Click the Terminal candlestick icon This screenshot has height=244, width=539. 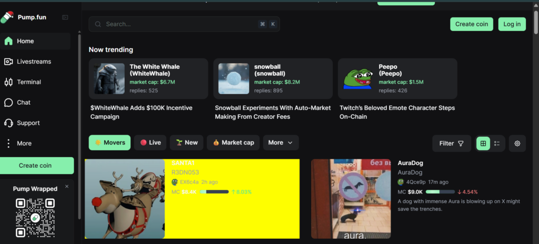tap(8, 82)
